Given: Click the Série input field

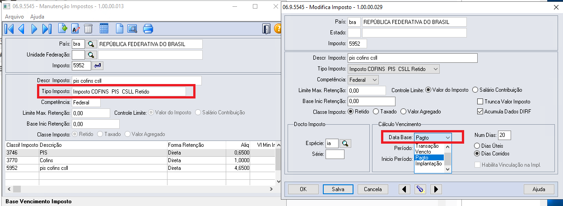Looking at the screenshot, I should tap(335, 154).
